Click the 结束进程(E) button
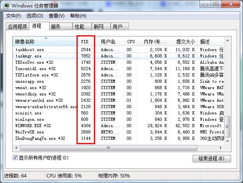The height and width of the screenshot is (183, 243). (212, 158)
